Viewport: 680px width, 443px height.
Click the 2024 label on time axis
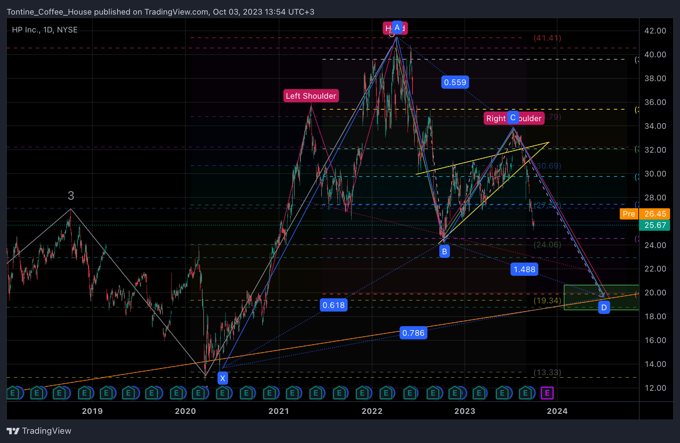point(557,411)
